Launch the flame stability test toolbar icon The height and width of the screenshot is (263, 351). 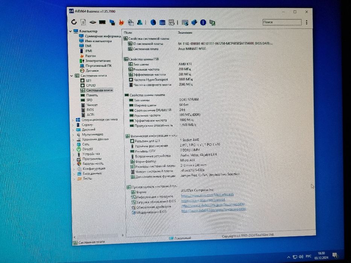pyautogui.click(x=122, y=22)
